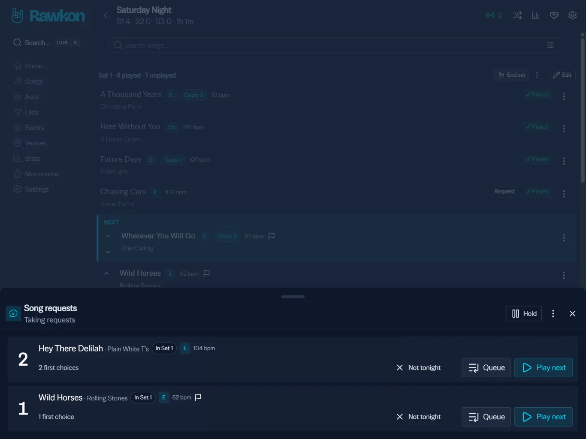The width and height of the screenshot is (586, 439).
Task: Play Hey There Delilah next
Action: (544, 368)
